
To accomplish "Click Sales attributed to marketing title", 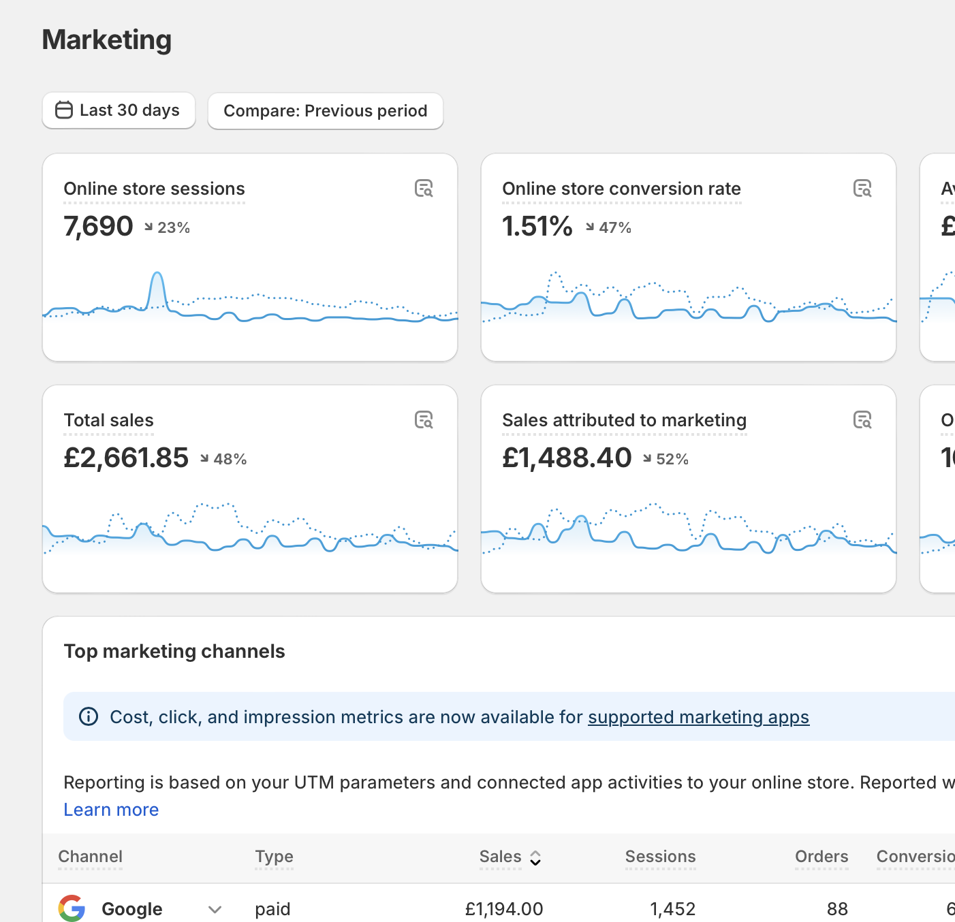I will pyautogui.click(x=624, y=420).
